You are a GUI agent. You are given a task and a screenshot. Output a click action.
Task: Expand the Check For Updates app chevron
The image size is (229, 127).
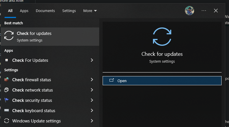[92, 60]
